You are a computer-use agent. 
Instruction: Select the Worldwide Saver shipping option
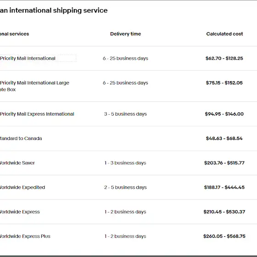(128, 163)
